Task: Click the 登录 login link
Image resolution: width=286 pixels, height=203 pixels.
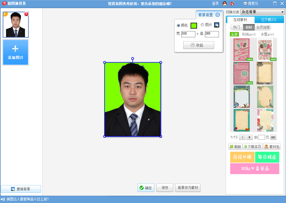Action: click(215, 3)
